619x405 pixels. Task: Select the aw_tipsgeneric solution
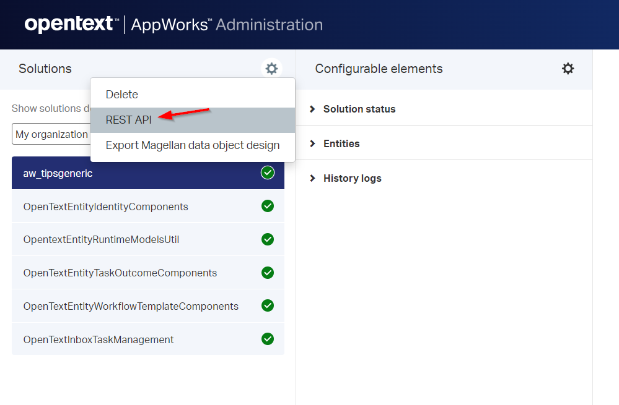point(58,173)
